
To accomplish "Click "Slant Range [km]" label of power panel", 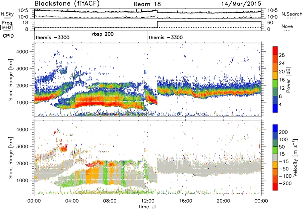I will 11,80.
